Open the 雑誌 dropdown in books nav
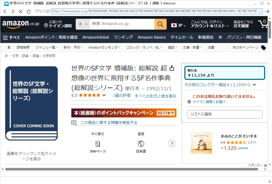The image size is (272, 184). (172, 48)
